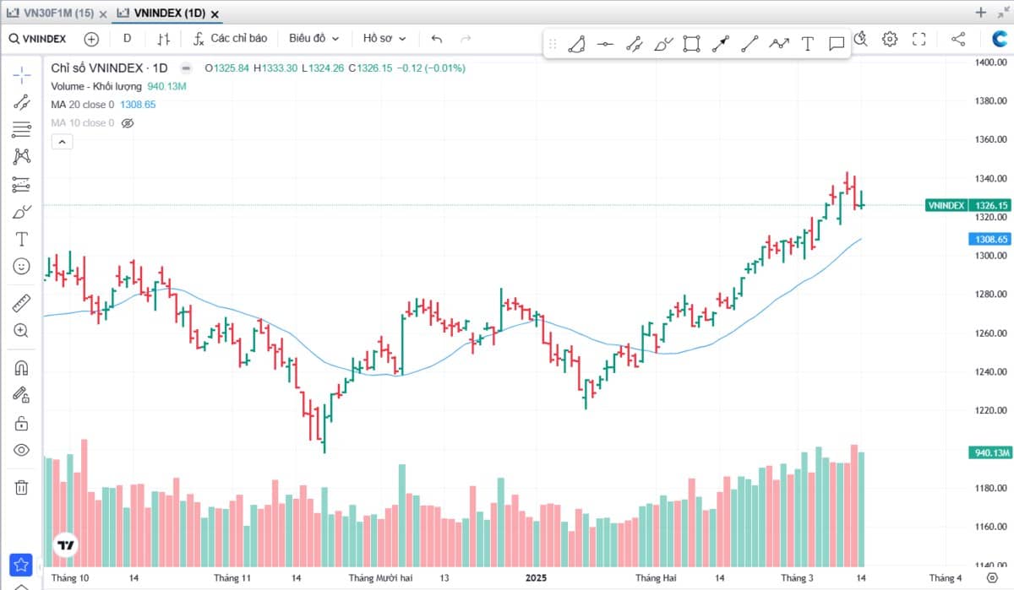
Task: Open the emoji icons tool
Action: tap(22, 266)
